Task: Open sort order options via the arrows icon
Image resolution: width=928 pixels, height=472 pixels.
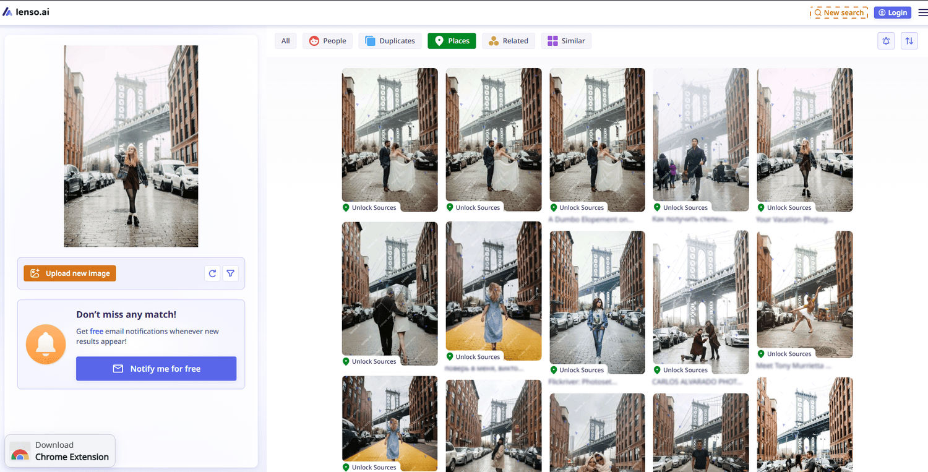Action: [x=909, y=40]
